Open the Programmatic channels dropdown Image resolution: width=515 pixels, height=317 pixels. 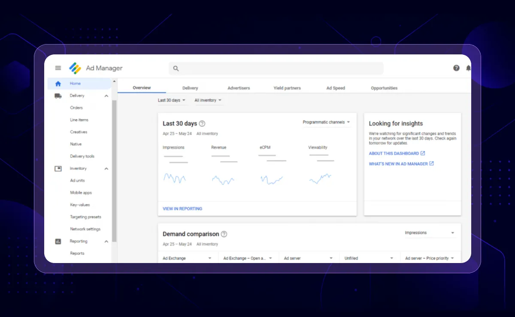click(327, 123)
